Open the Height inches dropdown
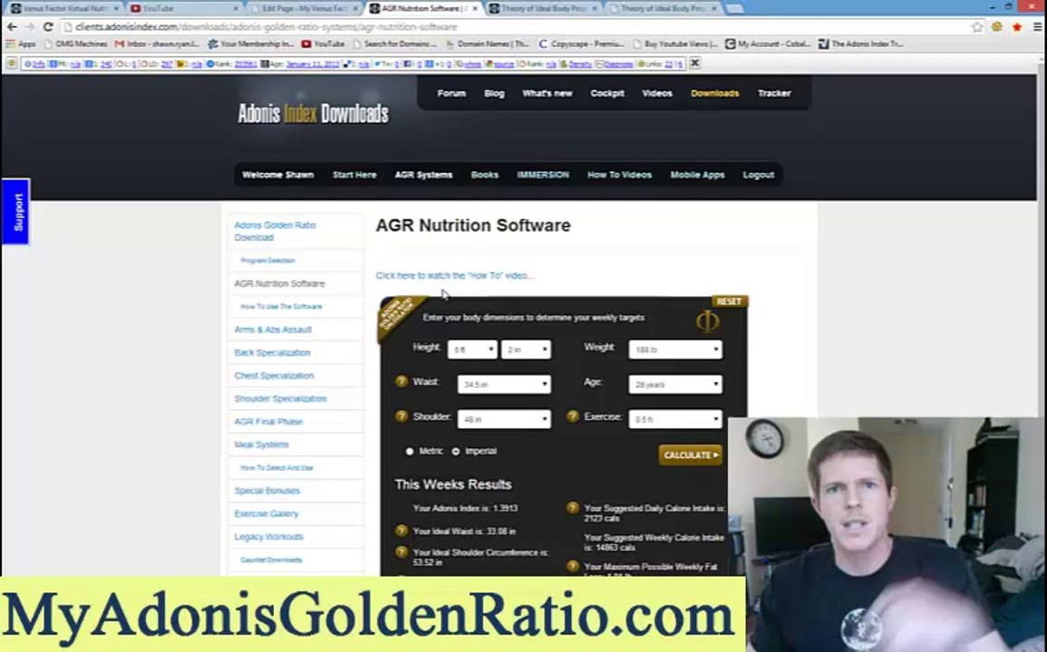The image size is (1047, 652). tap(526, 350)
